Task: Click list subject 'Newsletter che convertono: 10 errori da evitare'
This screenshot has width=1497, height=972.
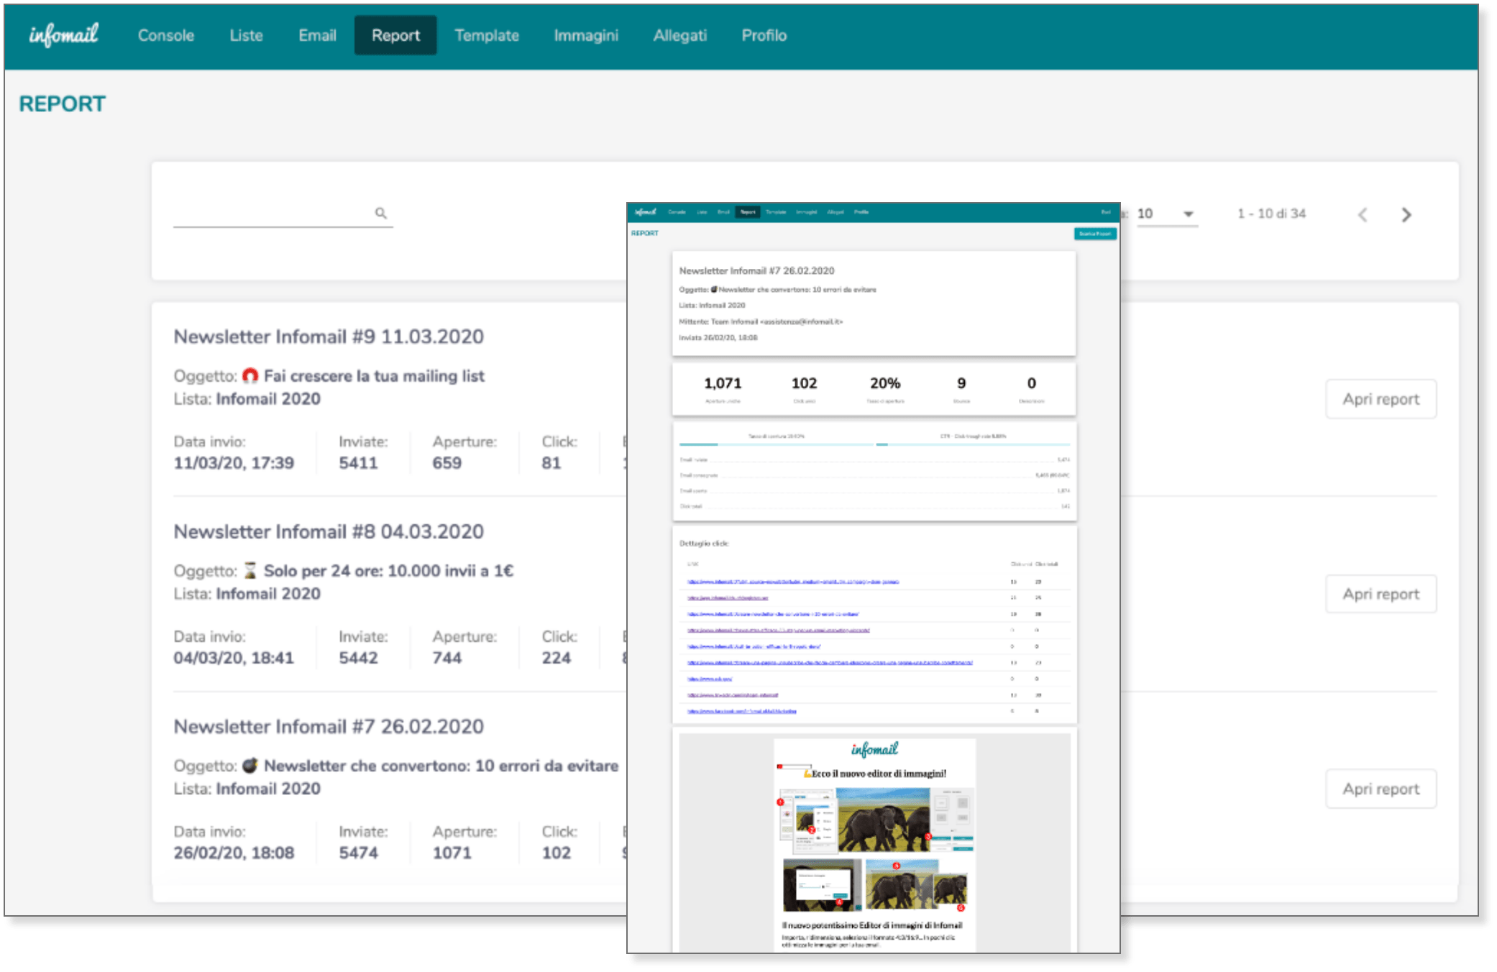Action: pyautogui.click(x=441, y=766)
